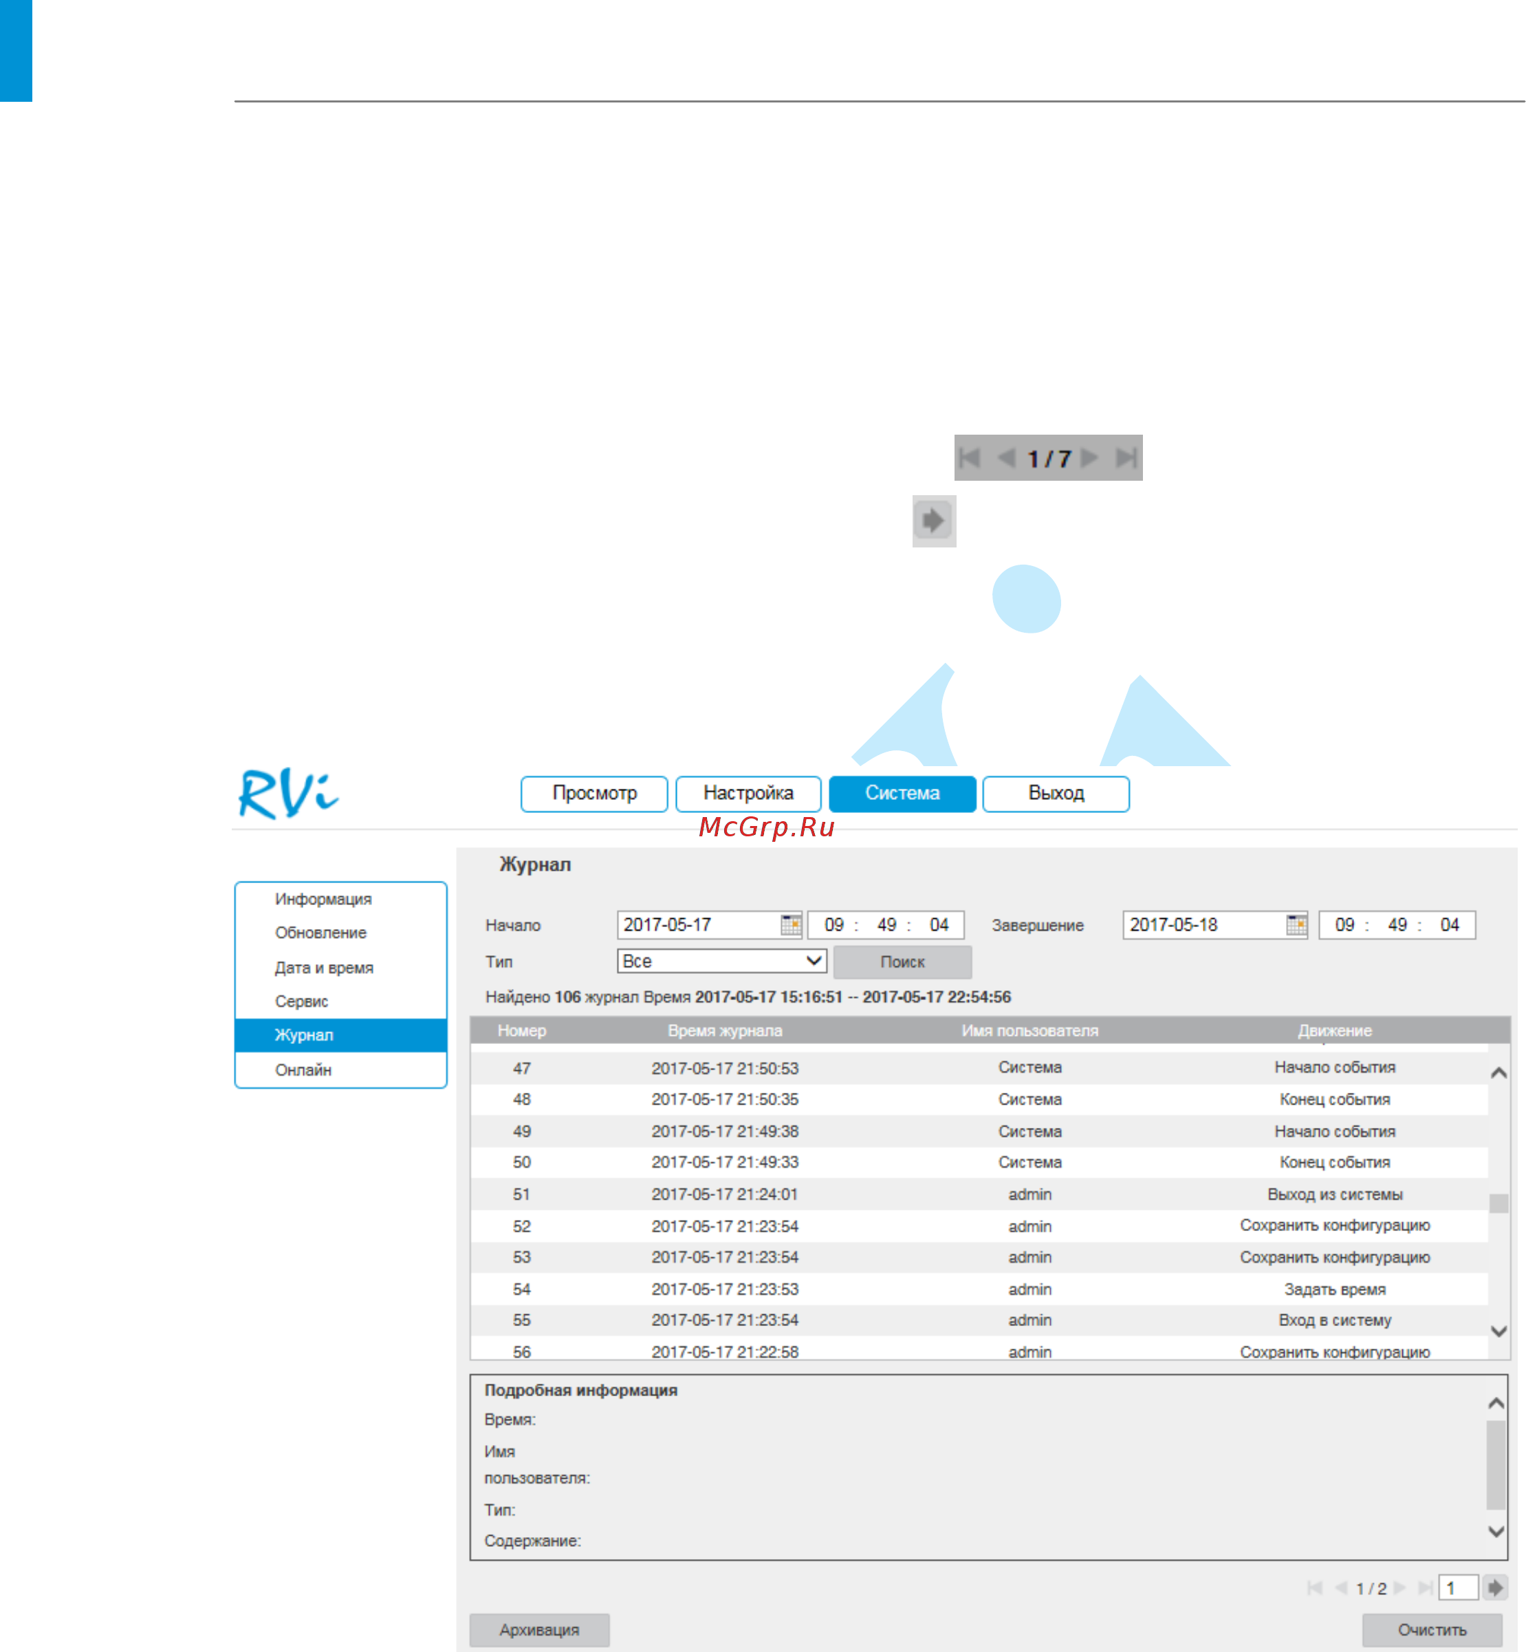Image resolution: width=1526 pixels, height=1652 pixels.
Task: Click the next arrow in enlarged 1/7 pager
Action: [x=1090, y=457]
